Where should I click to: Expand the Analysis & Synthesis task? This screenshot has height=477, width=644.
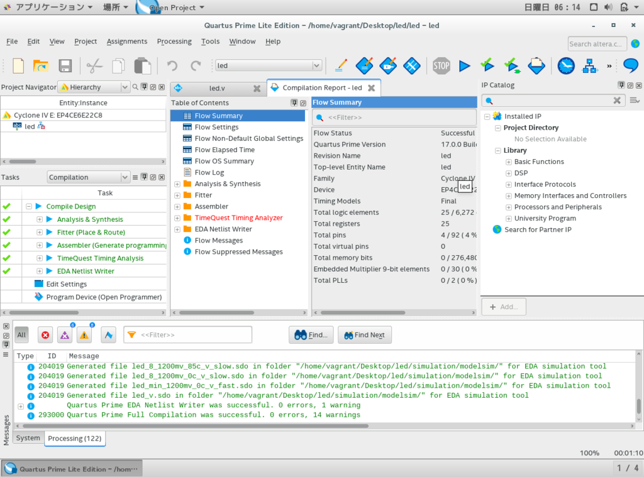[40, 219]
